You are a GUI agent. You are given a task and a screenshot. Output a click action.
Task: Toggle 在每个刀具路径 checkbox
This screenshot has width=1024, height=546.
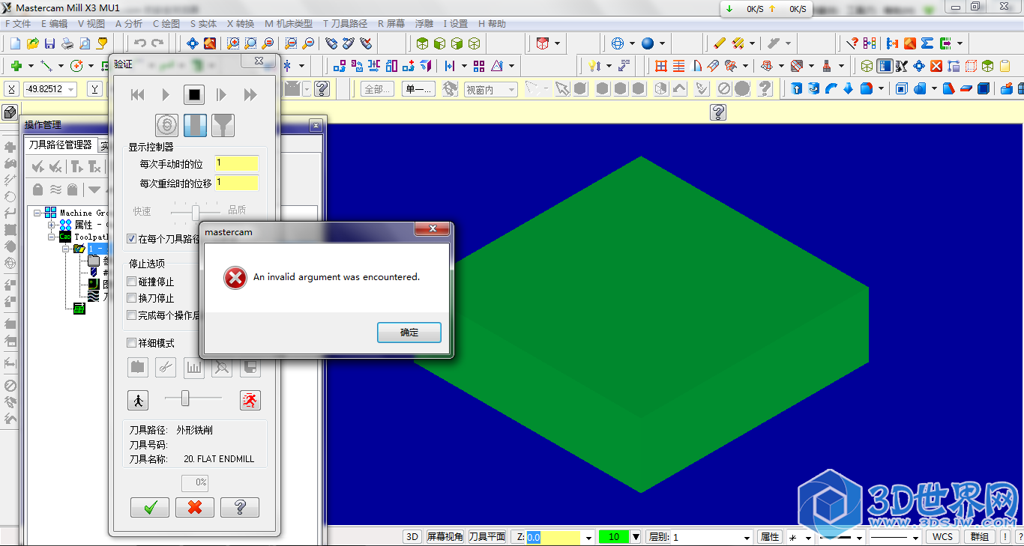coord(132,239)
